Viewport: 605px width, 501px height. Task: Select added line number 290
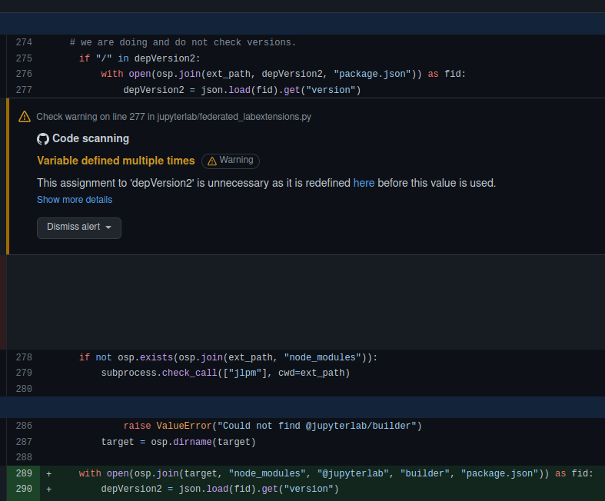coord(24,489)
